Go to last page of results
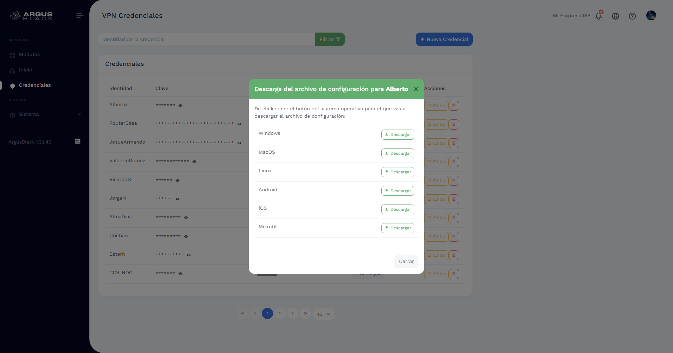The image size is (673, 353). (x=305, y=313)
